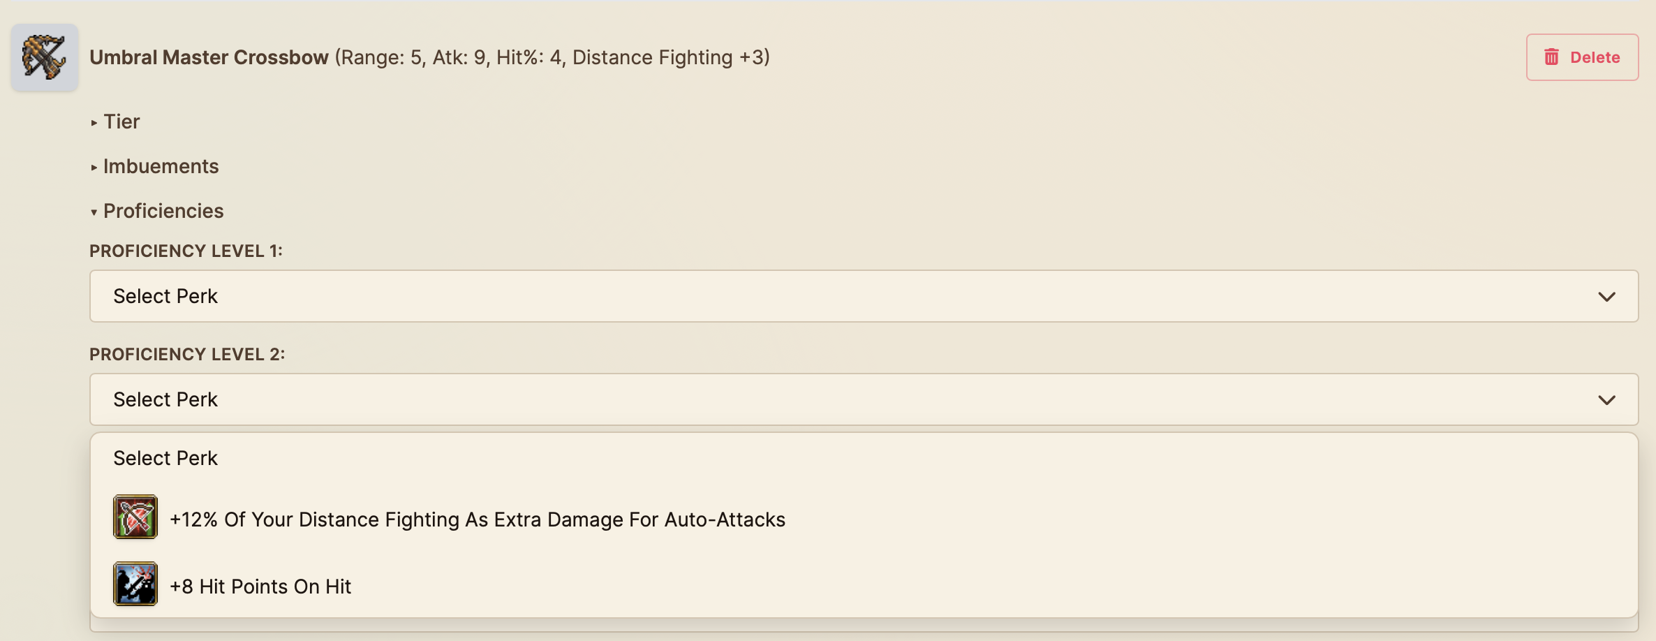The image size is (1656, 641).
Task: Expand the Imbuements section triangle
Action: 94,168
